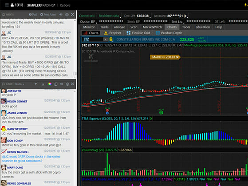Click the Alerts panel scrollbar thumb
The width and height of the screenshot is (248, 186).
point(75,74)
